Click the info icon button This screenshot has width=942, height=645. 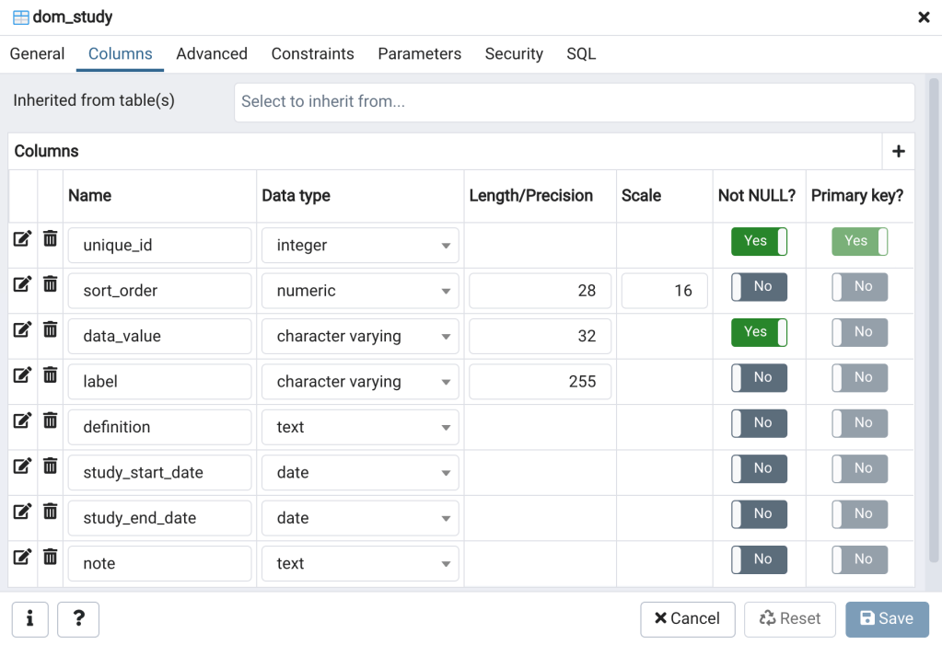pyautogui.click(x=30, y=619)
